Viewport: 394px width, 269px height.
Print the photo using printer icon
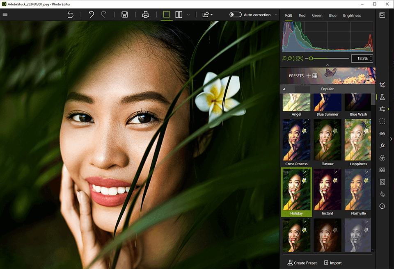click(x=145, y=15)
